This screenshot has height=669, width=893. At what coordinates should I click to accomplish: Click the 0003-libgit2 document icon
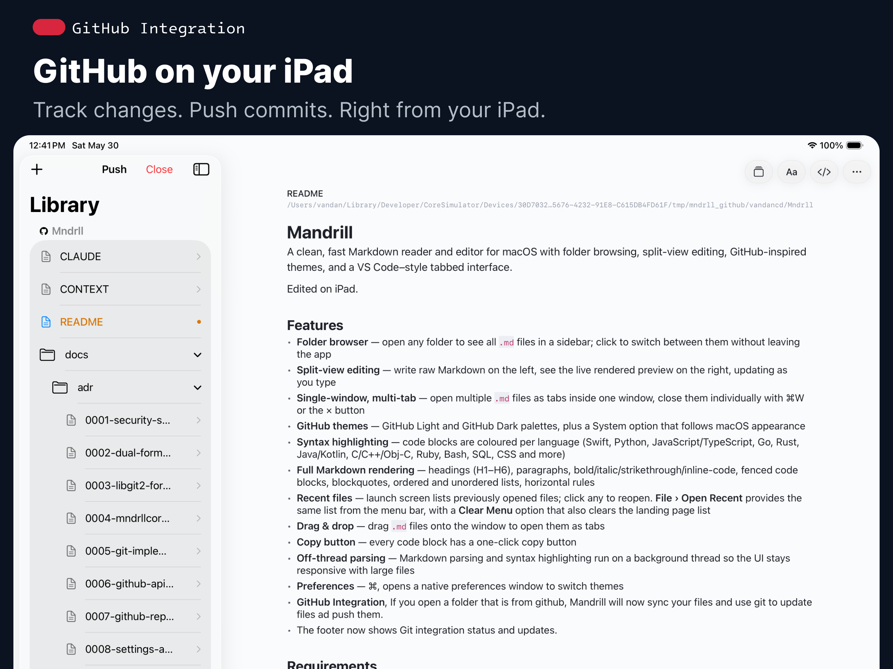[x=71, y=485]
